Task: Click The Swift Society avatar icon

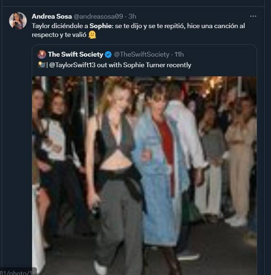Action: coord(42,54)
